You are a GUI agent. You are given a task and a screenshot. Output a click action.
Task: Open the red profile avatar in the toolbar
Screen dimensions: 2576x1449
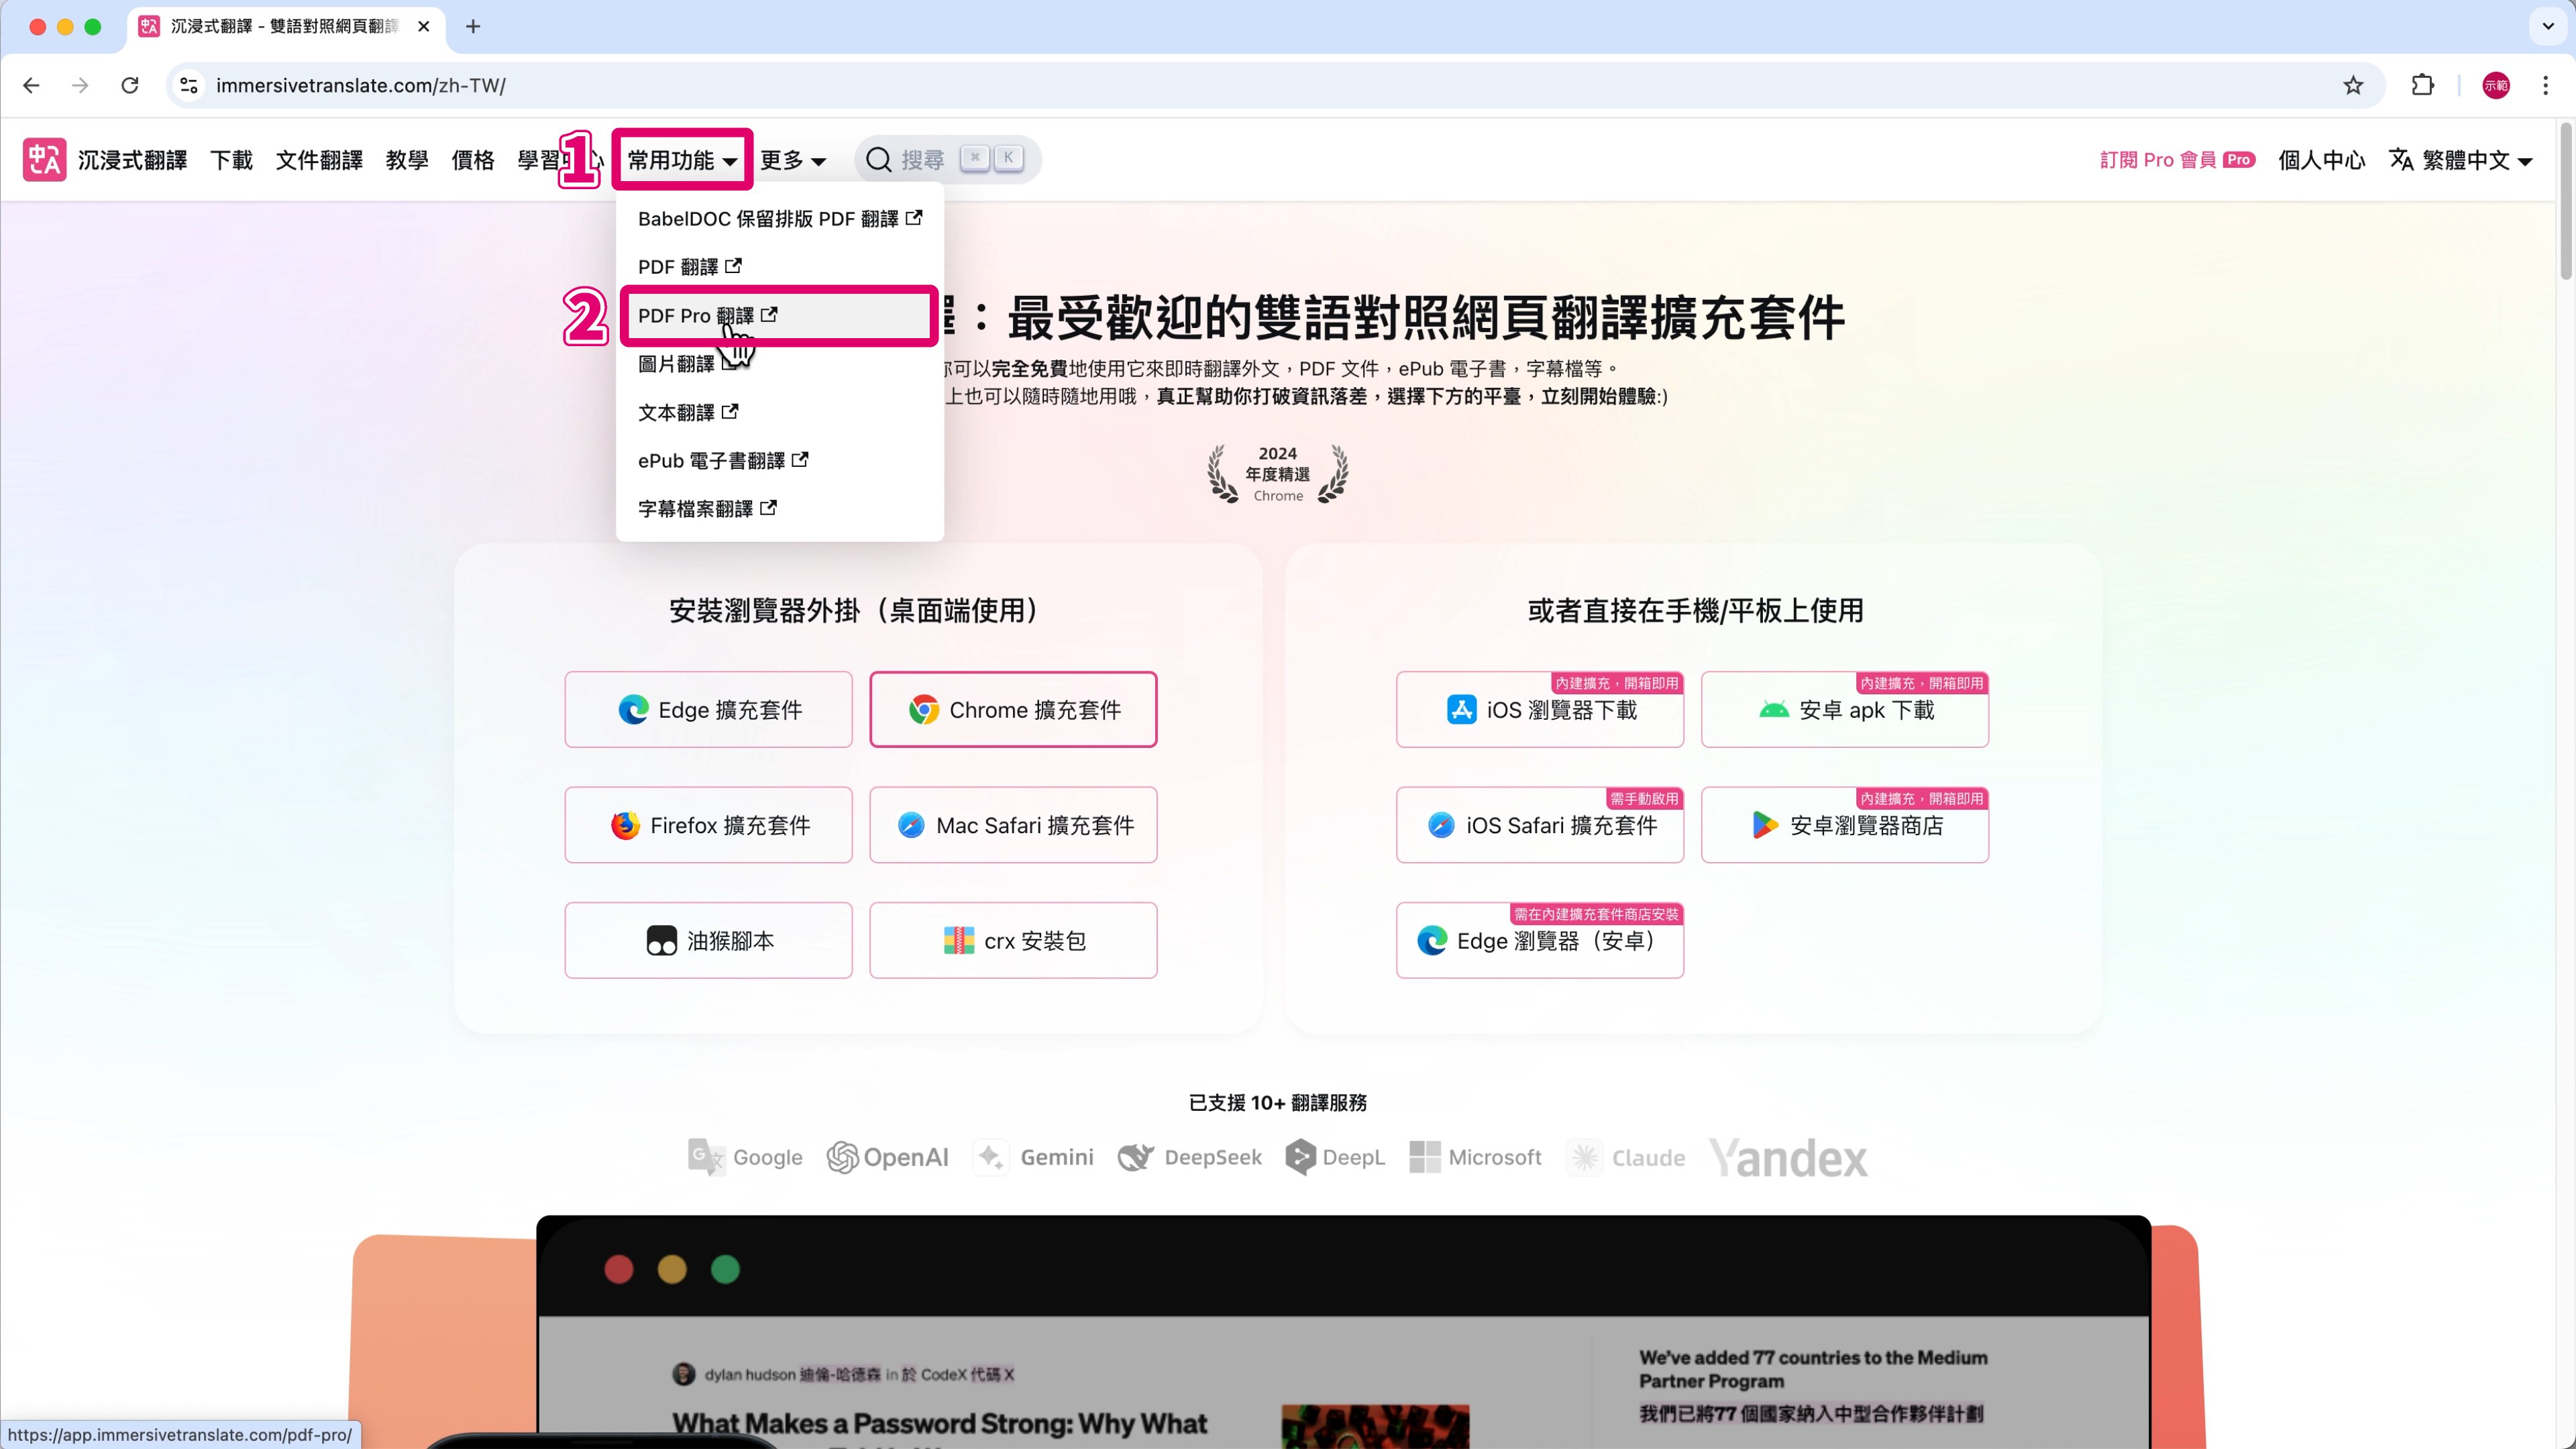point(2496,86)
